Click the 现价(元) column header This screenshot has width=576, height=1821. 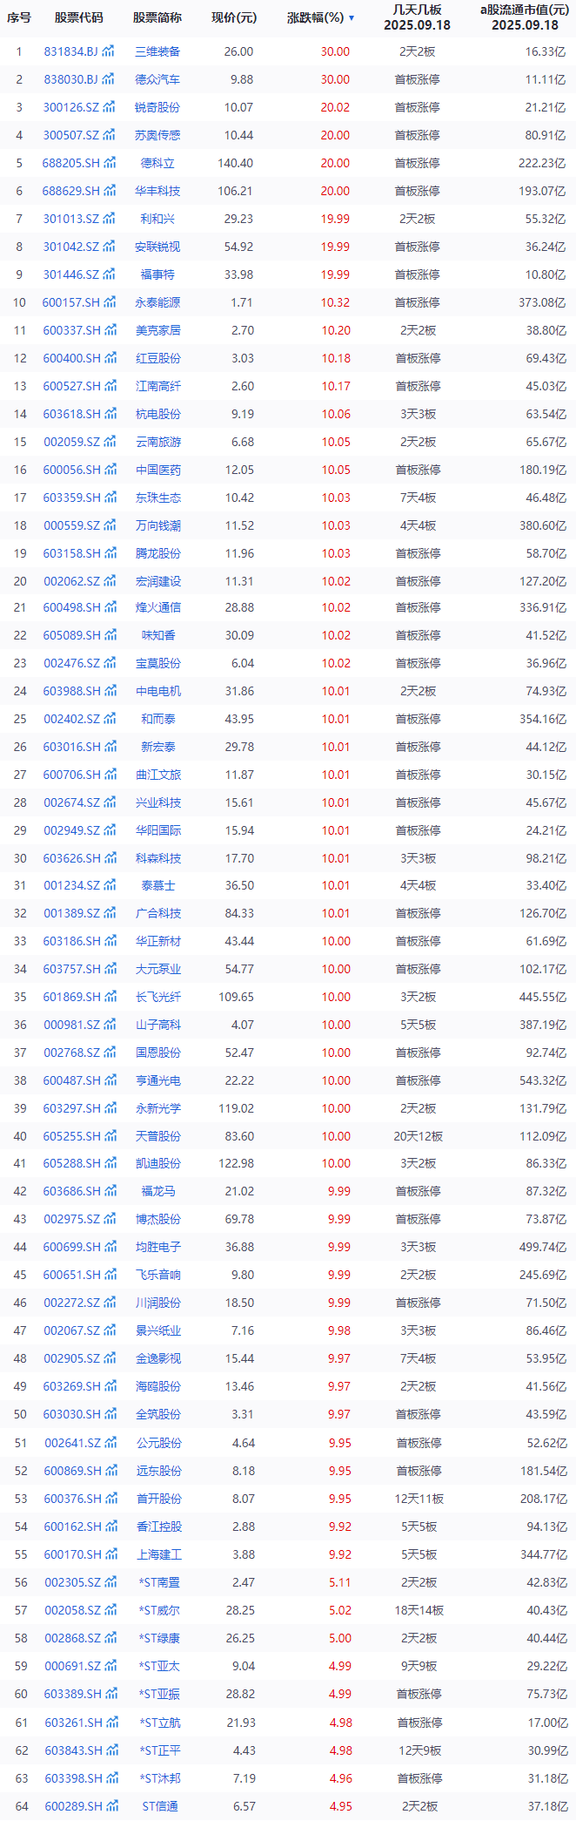(234, 17)
